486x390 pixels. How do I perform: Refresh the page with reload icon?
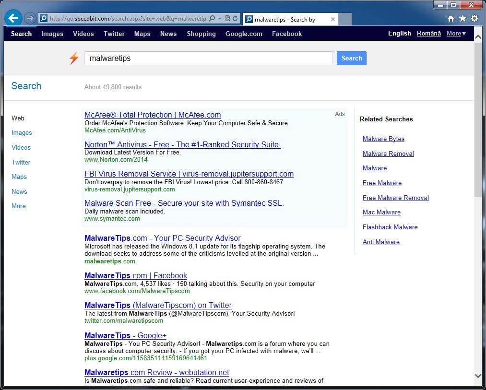[x=235, y=19]
